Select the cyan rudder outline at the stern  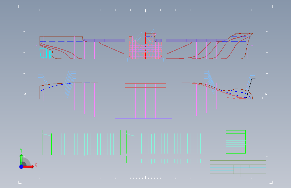(43, 53)
